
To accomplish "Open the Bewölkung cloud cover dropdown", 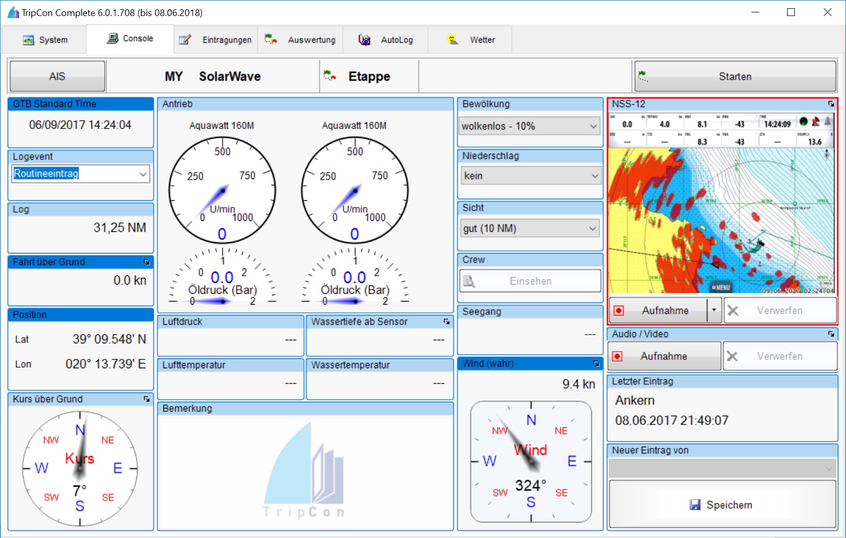I will tap(593, 126).
